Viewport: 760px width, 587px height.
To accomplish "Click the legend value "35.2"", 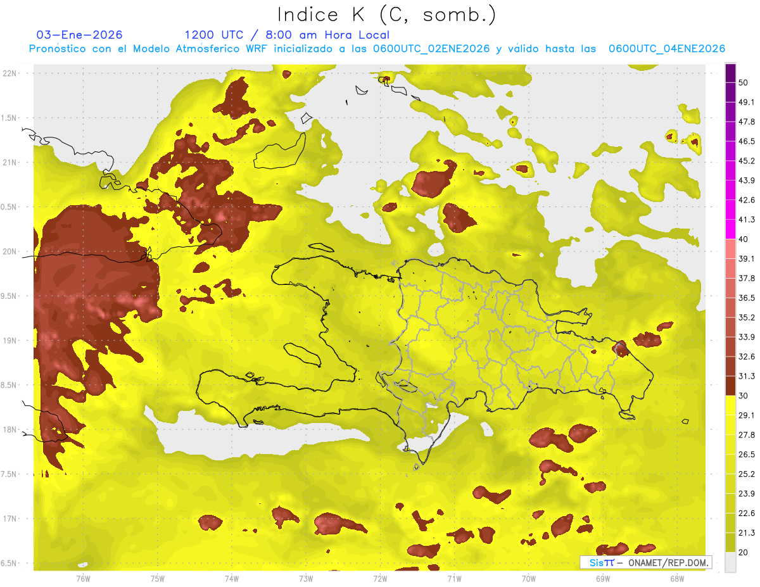I will pyautogui.click(x=747, y=318).
